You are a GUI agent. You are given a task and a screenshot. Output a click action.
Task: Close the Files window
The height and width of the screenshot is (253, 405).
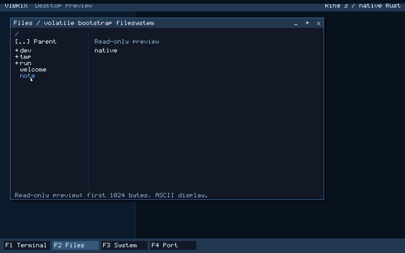pyautogui.click(x=319, y=23)
